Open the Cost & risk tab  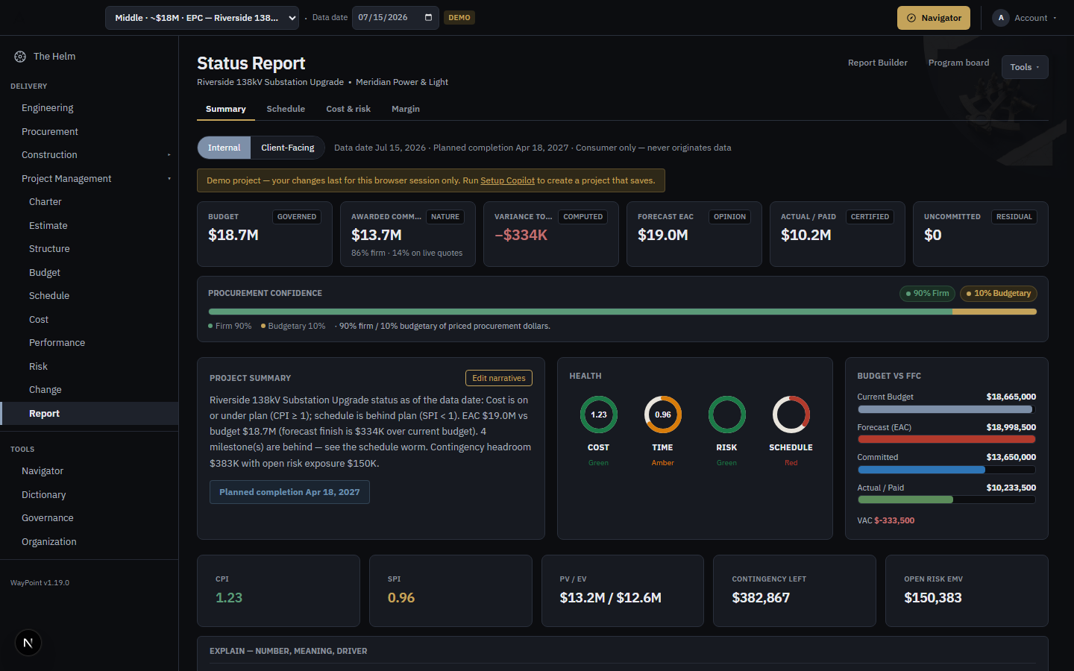coord(348,109)
